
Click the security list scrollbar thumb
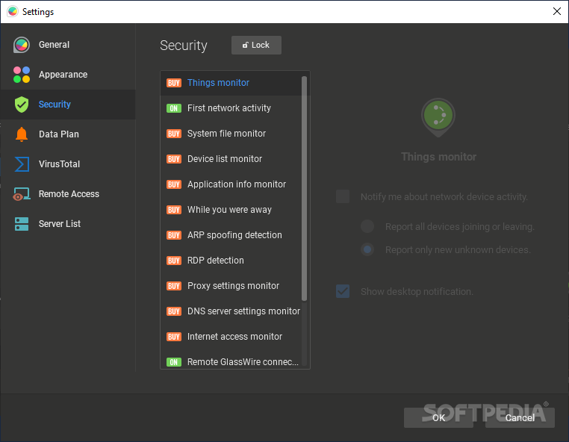[304, 188]
